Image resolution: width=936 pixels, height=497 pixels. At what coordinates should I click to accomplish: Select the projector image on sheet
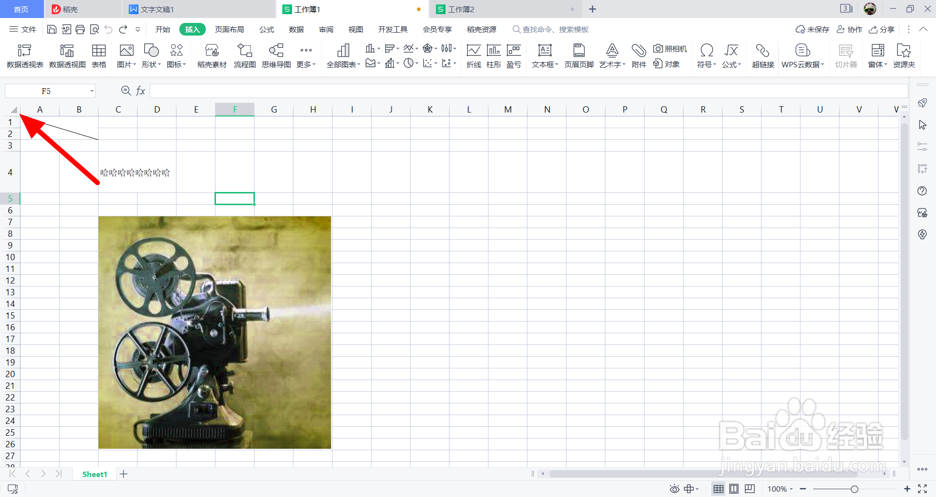(214, 332)
